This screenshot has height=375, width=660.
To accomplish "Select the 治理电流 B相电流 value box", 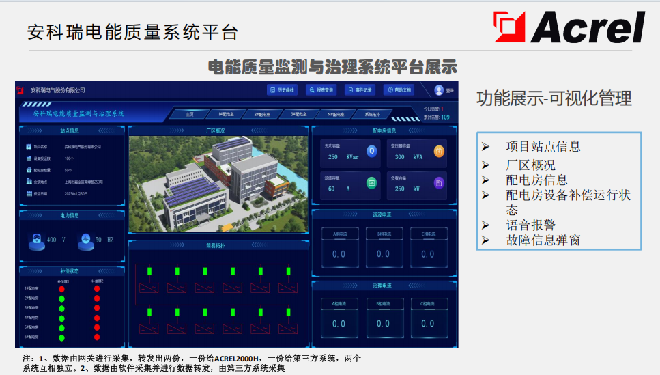I will [384, 318].
